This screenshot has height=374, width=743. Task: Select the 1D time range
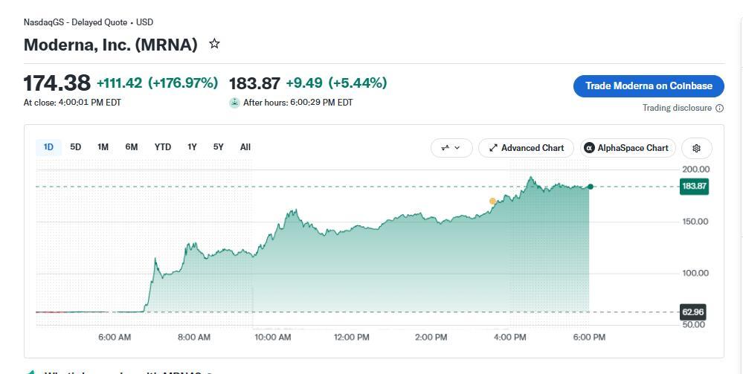[x=48, y=147]
